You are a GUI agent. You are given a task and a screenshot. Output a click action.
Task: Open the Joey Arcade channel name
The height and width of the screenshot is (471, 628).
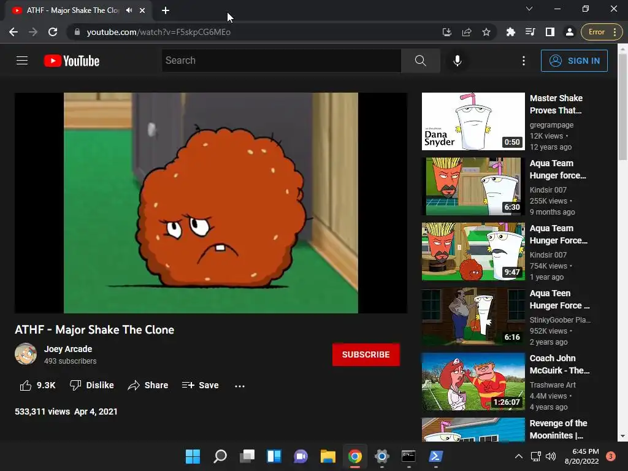click(x=68, y=349)
